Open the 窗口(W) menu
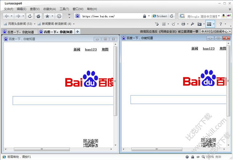This screenshot has height=160, width=233. (78, 9)
